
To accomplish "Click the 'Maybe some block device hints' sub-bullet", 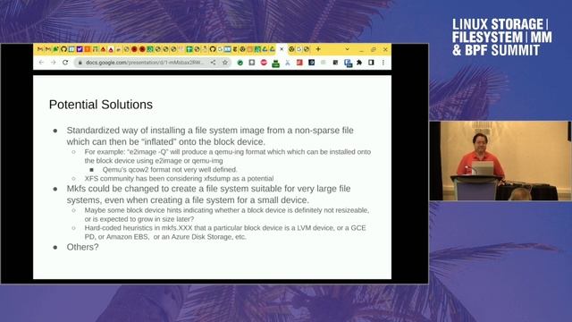I will 227,215.
